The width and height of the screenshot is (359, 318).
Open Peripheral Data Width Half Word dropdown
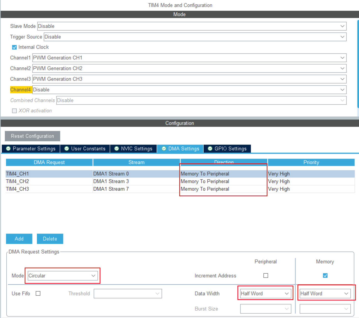coord(266,294)
